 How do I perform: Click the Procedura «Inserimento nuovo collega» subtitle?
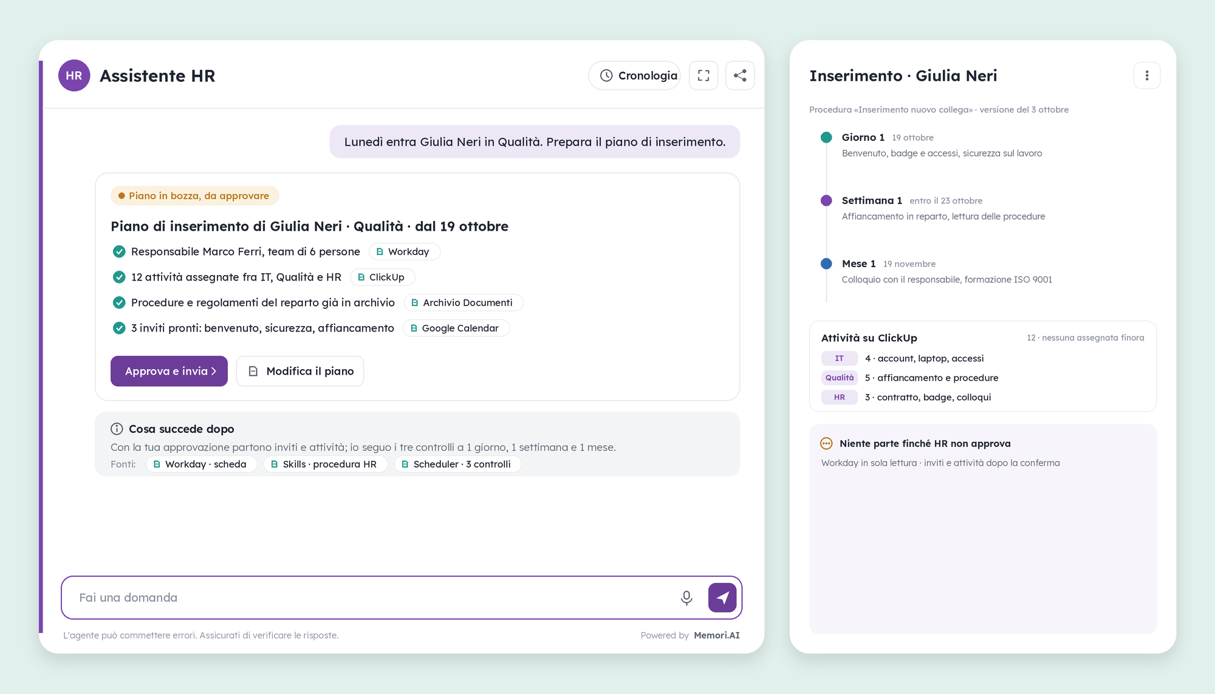939,109
